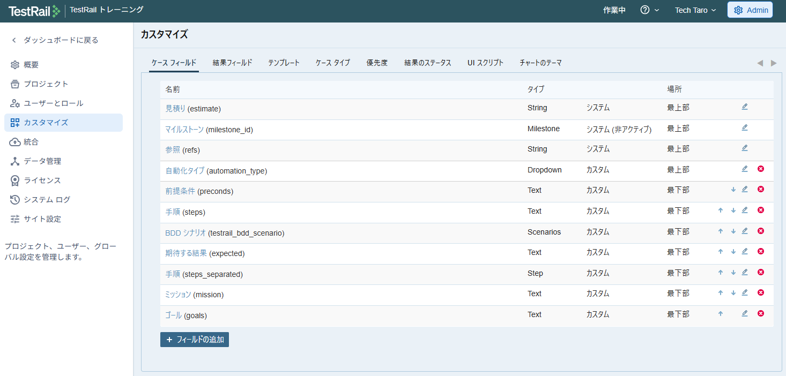Click the フィールドの追加 button

tap(195, 340)
